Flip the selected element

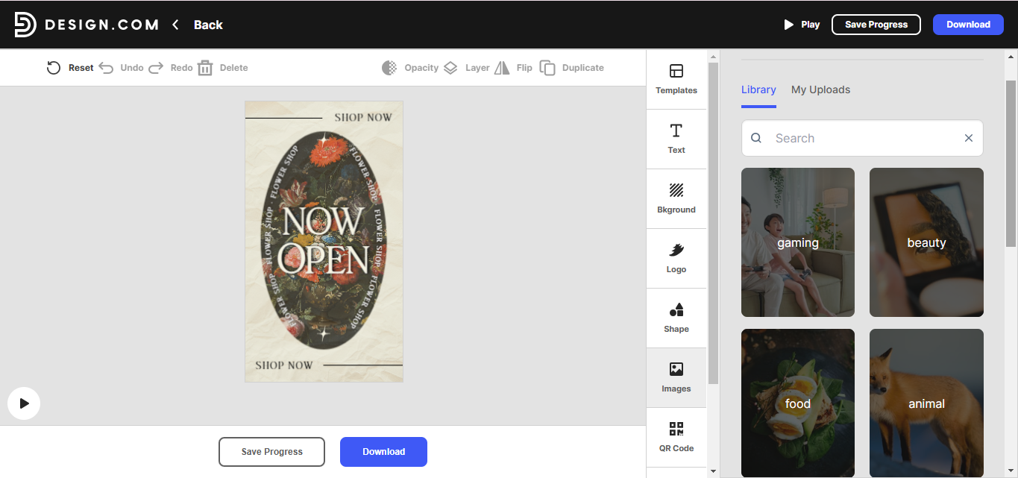[513, 68]
